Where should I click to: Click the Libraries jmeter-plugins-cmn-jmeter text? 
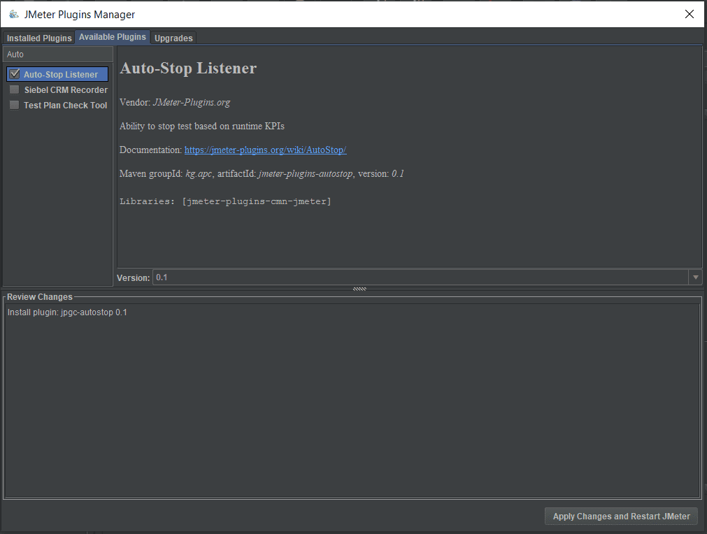point(225,201)
